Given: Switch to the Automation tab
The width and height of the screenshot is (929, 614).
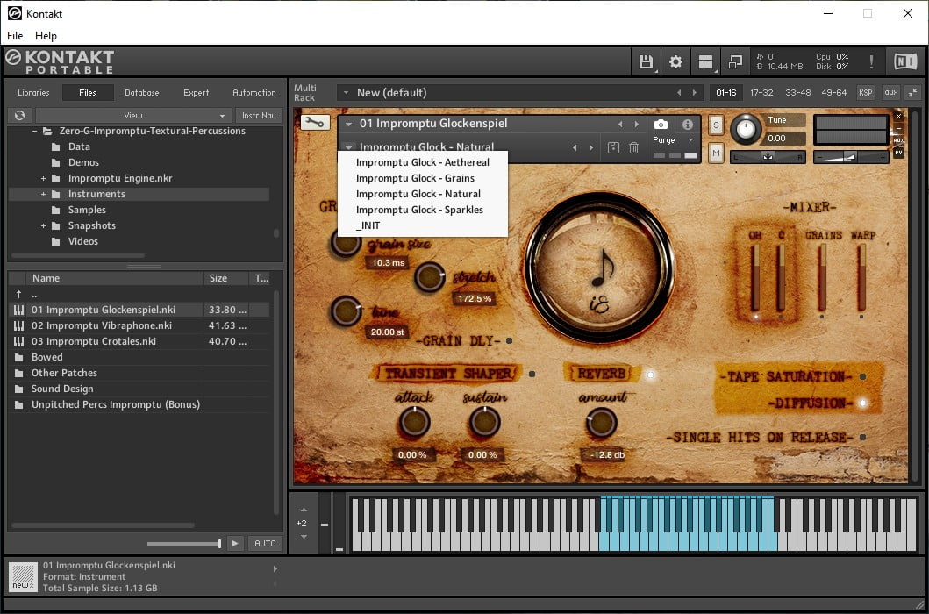Looking at the screenshot, I should coord(254,92).
